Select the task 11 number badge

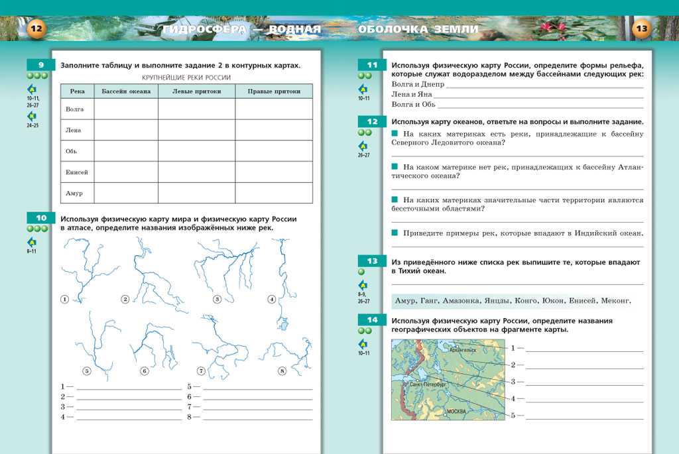point(372,65)
